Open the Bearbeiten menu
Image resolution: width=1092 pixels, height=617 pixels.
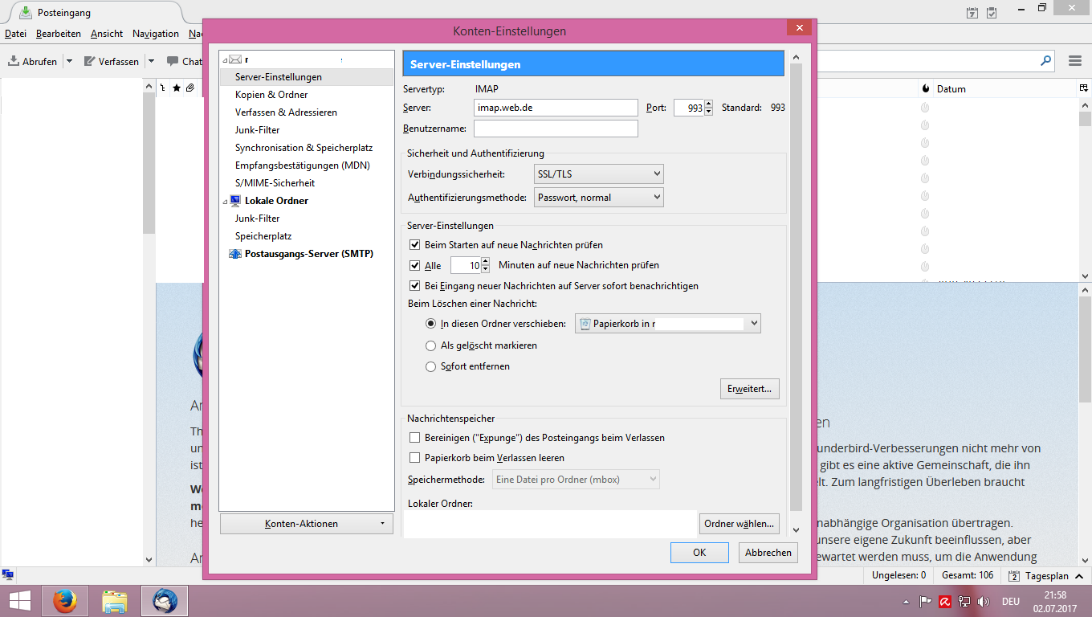(x=59, y=34)
